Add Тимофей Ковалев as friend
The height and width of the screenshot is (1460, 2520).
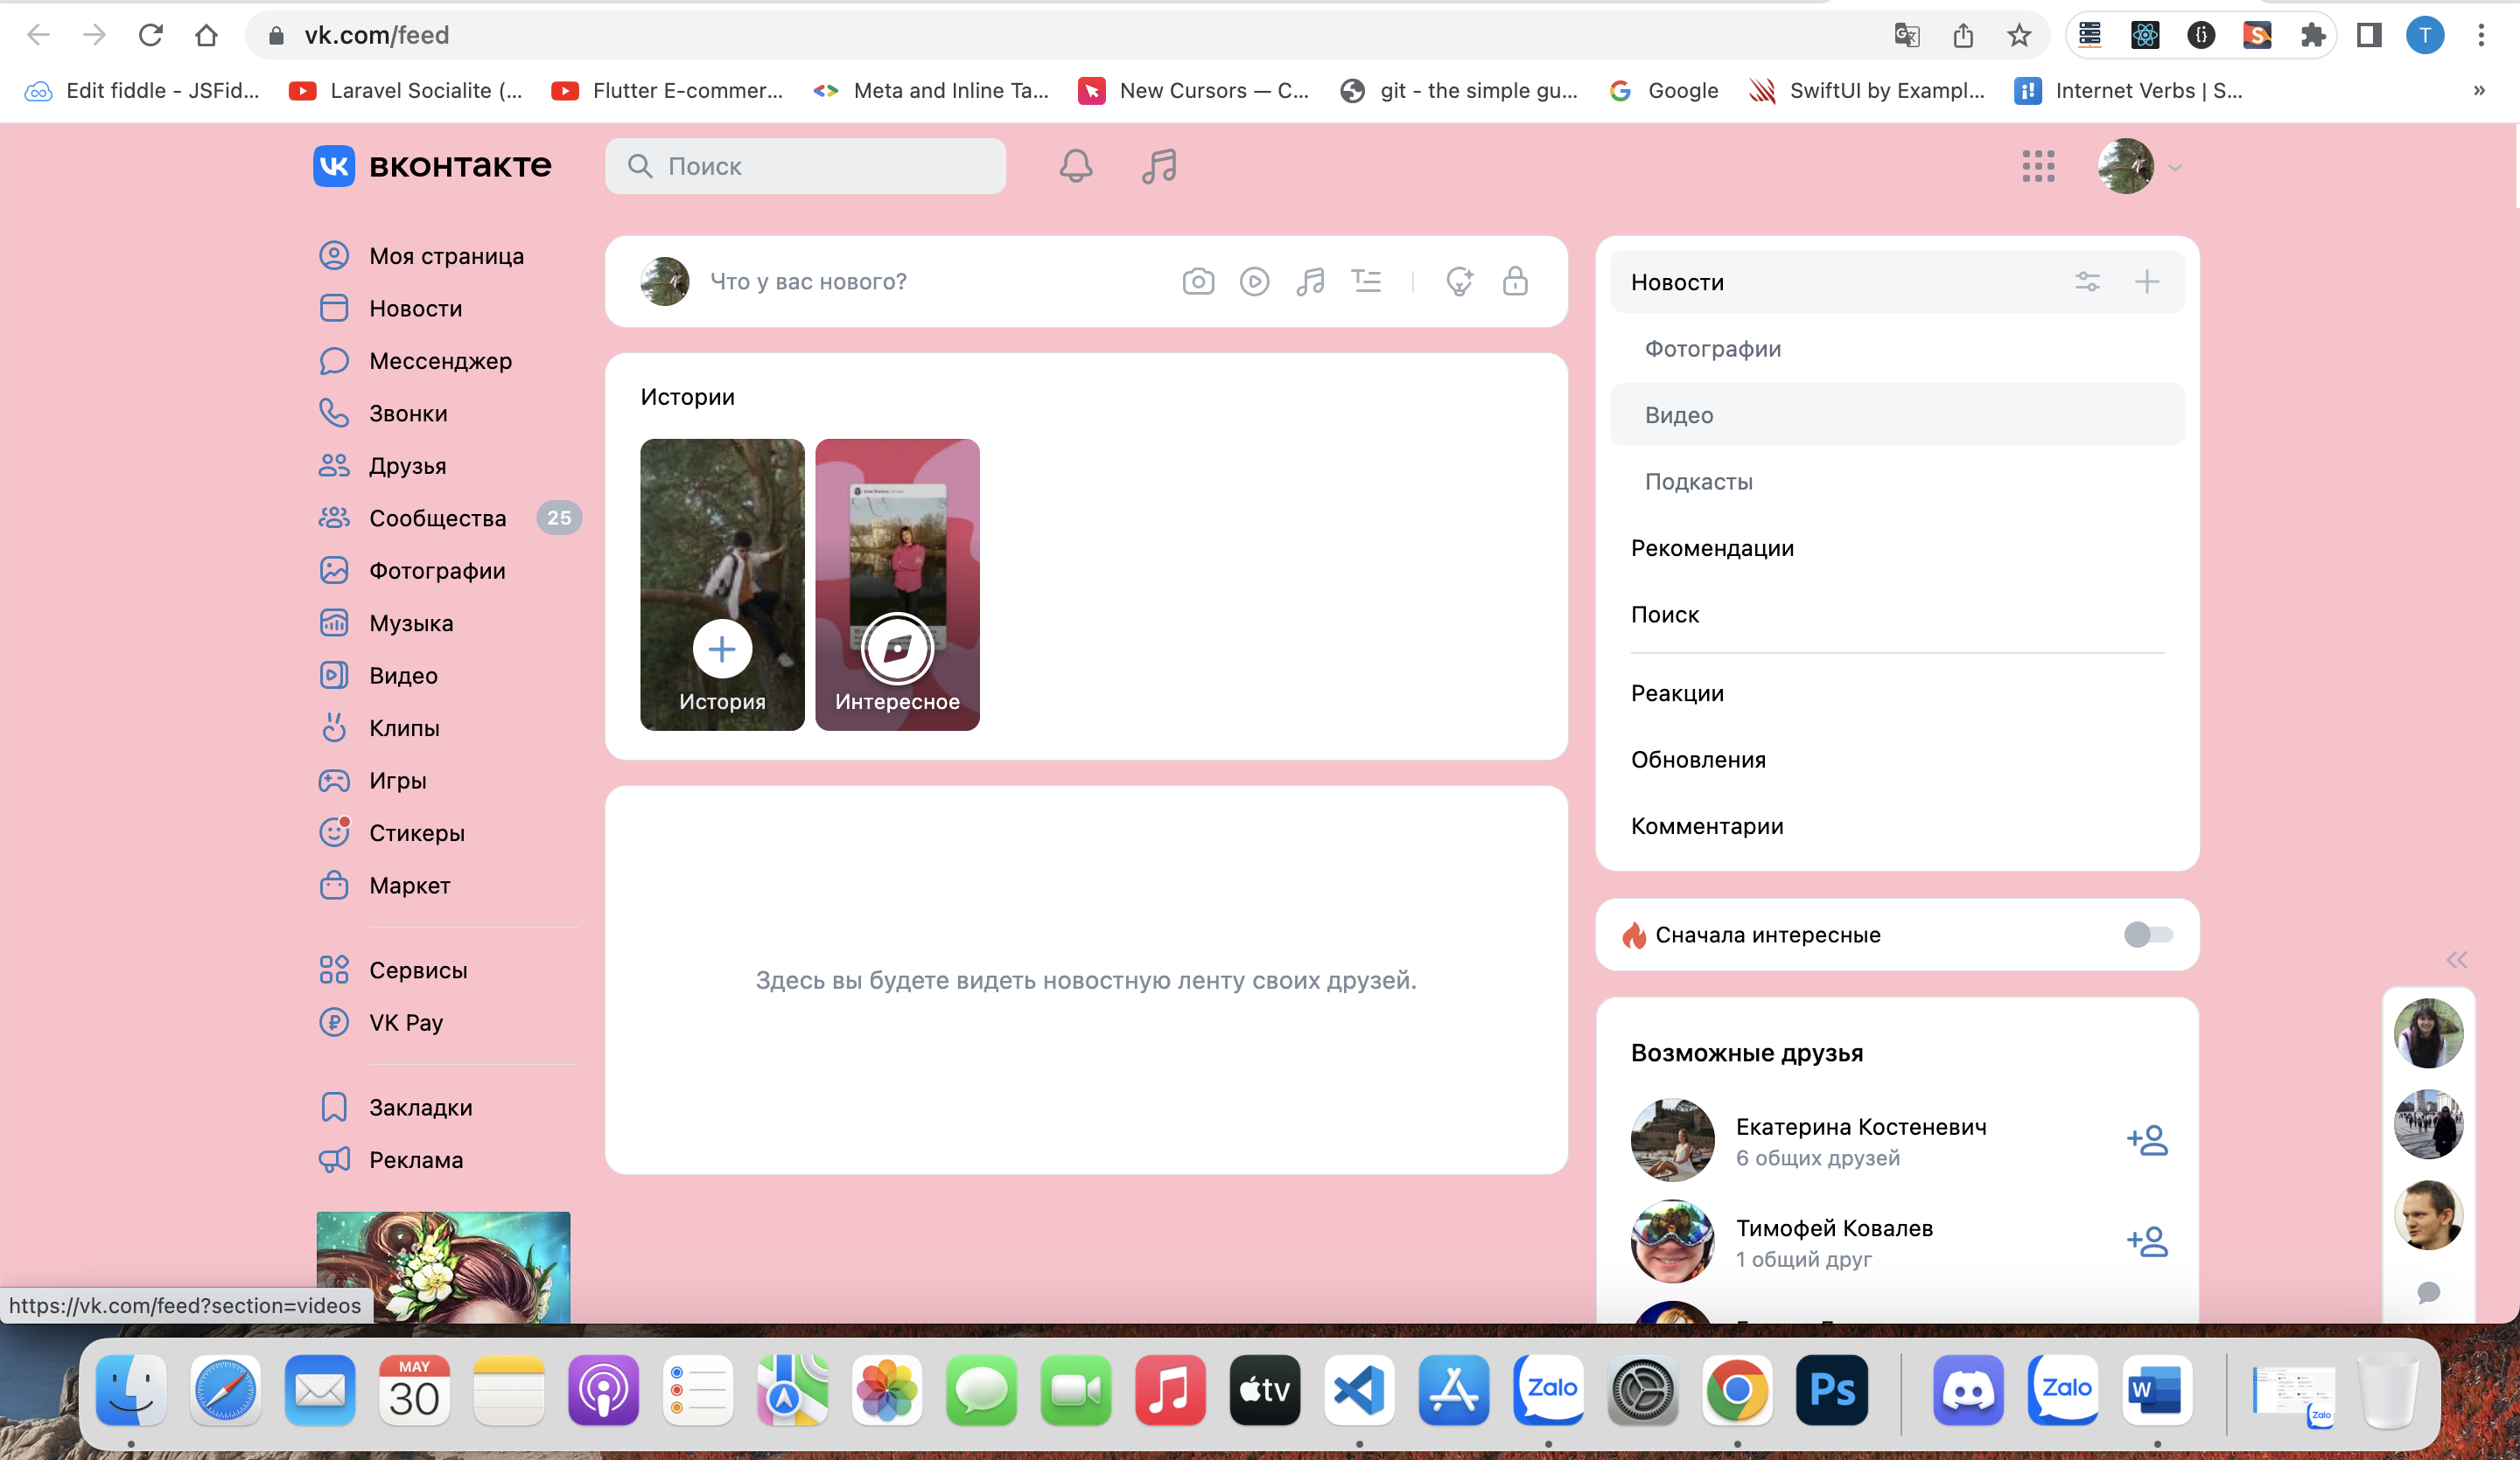[2146, 1241]
